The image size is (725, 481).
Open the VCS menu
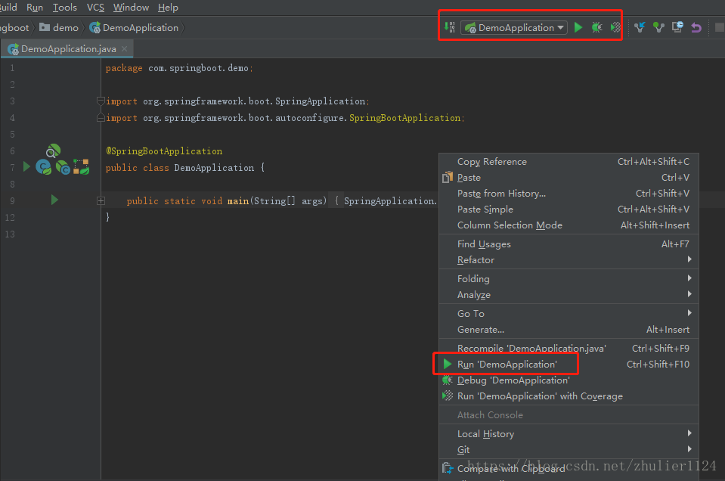(x=95, y=8)
